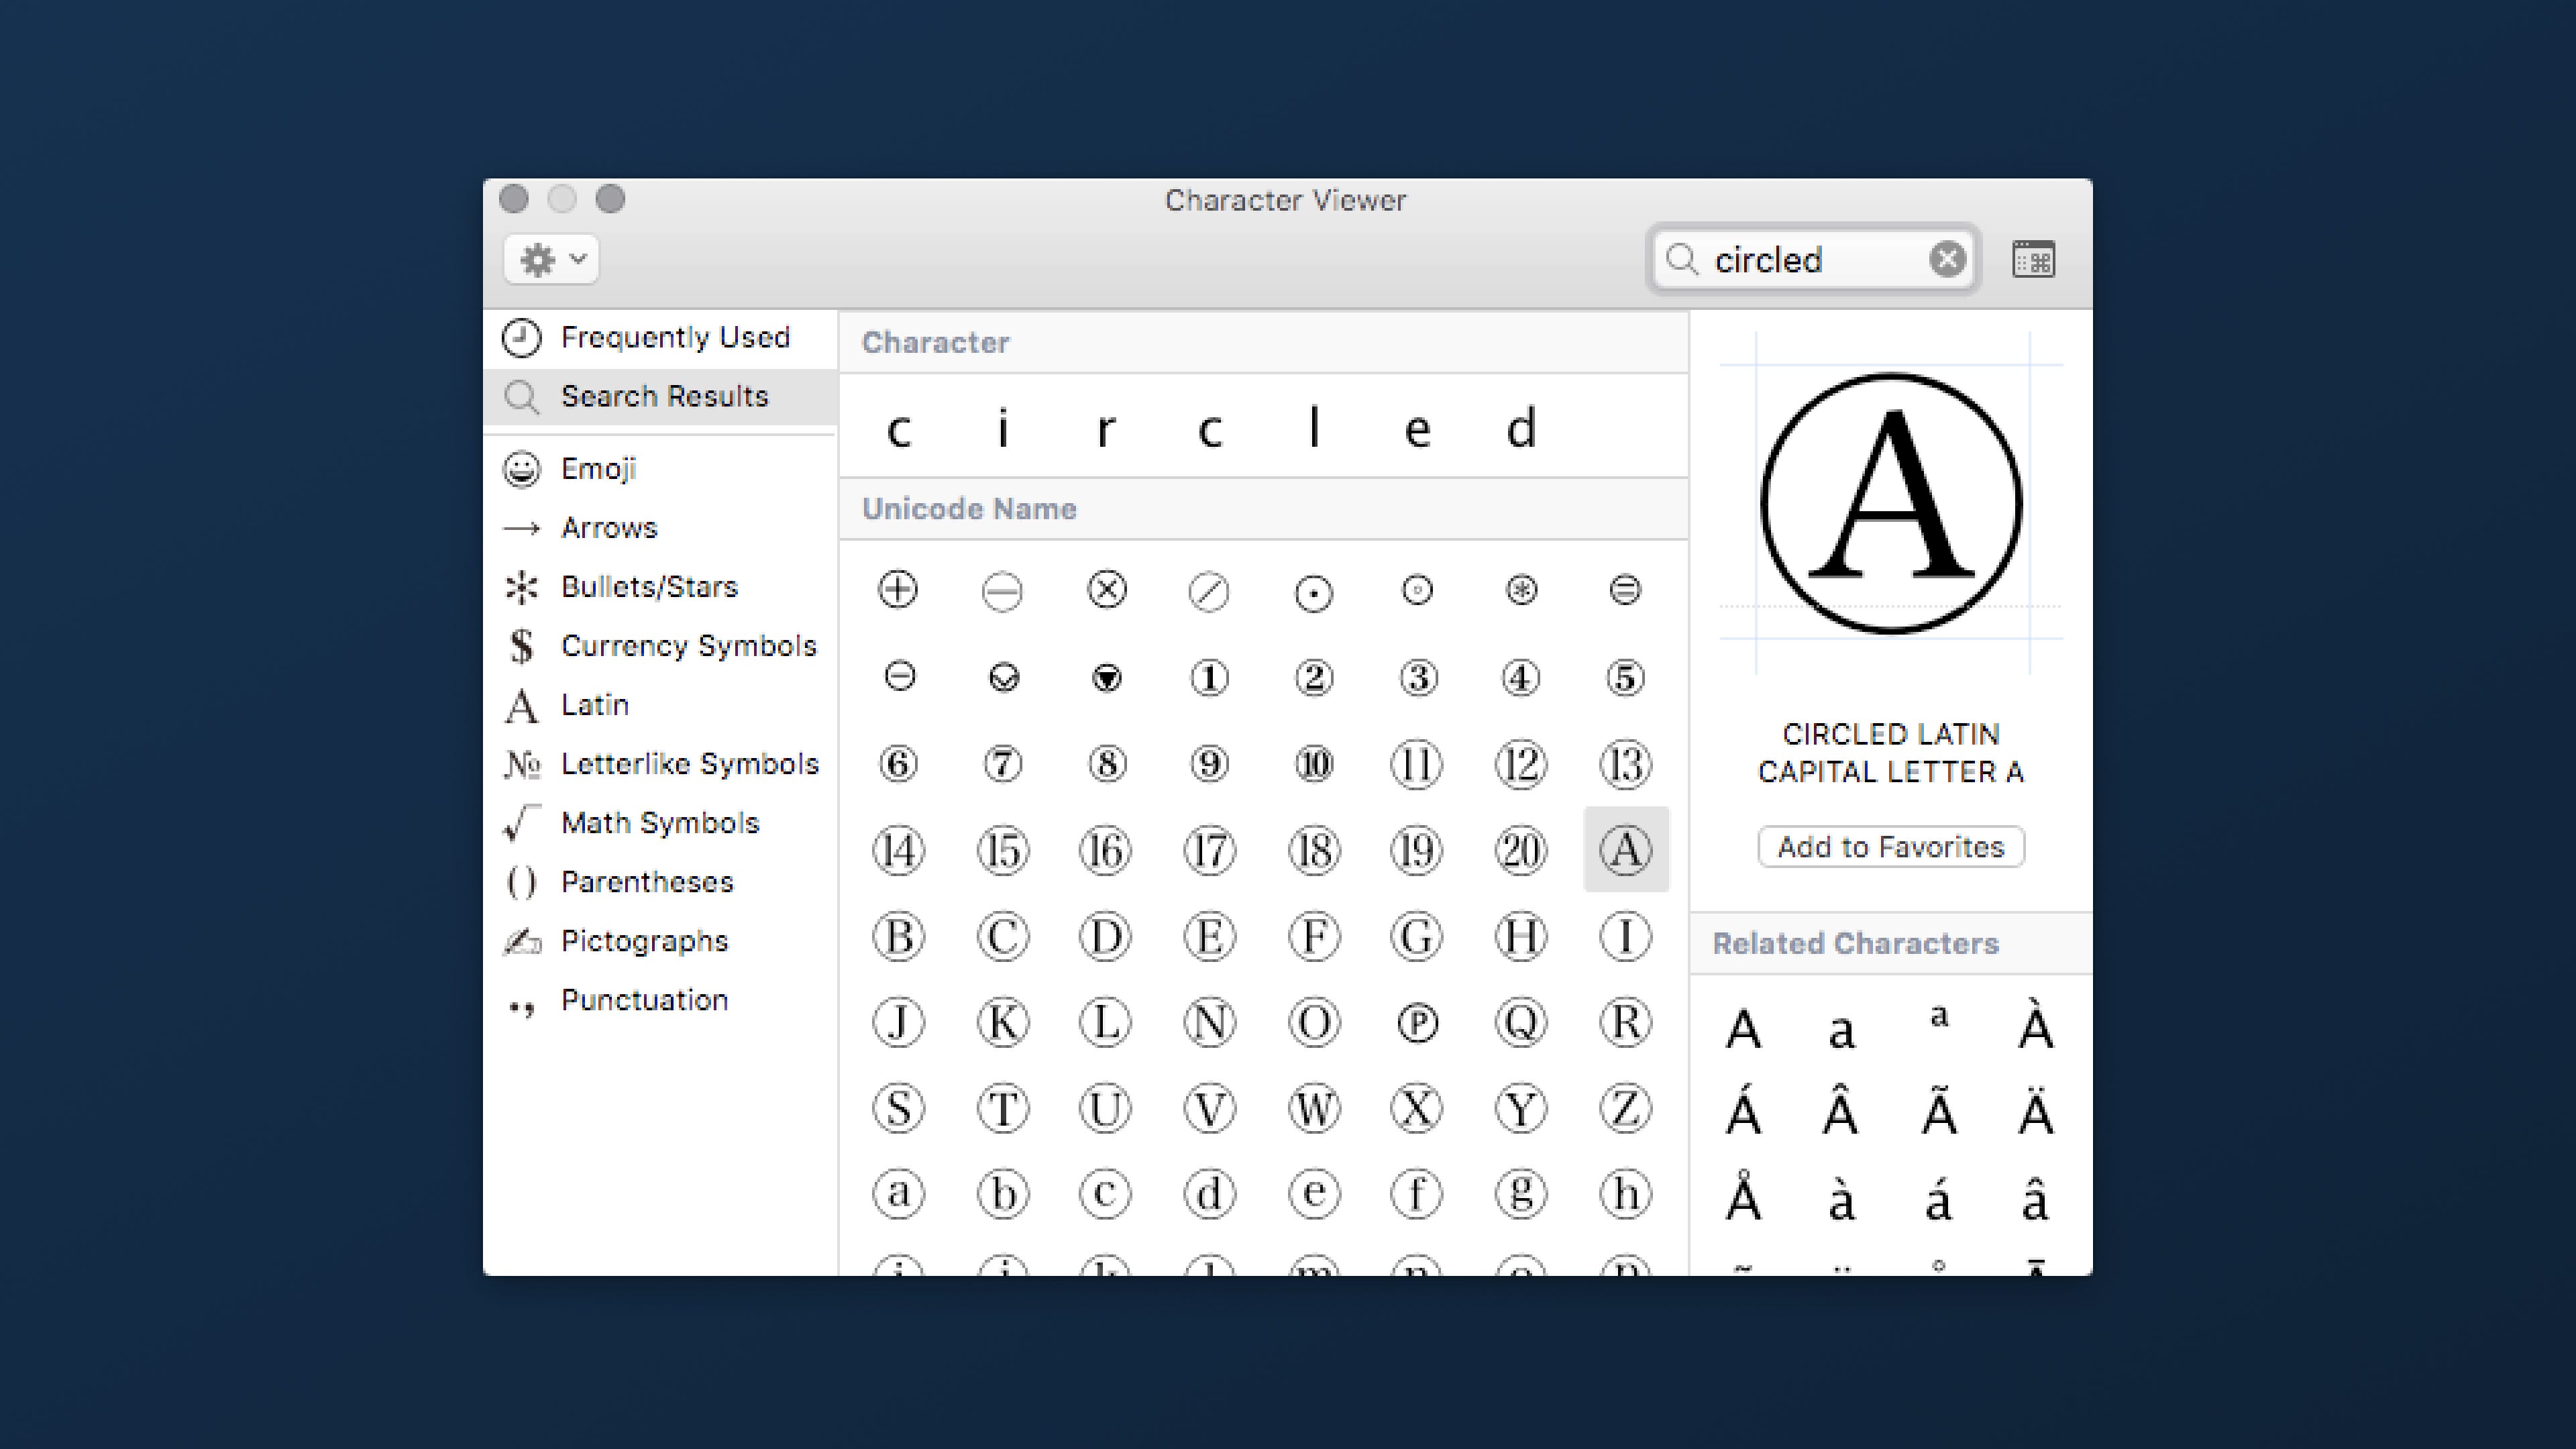The height and width of the screenshot is (1449, 2576).
Task: Open the Punctuation category
Action: [x=660, y=1000]
